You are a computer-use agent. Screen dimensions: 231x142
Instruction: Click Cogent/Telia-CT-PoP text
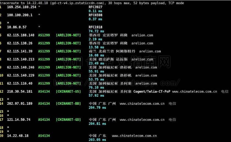tap(152, 91)
